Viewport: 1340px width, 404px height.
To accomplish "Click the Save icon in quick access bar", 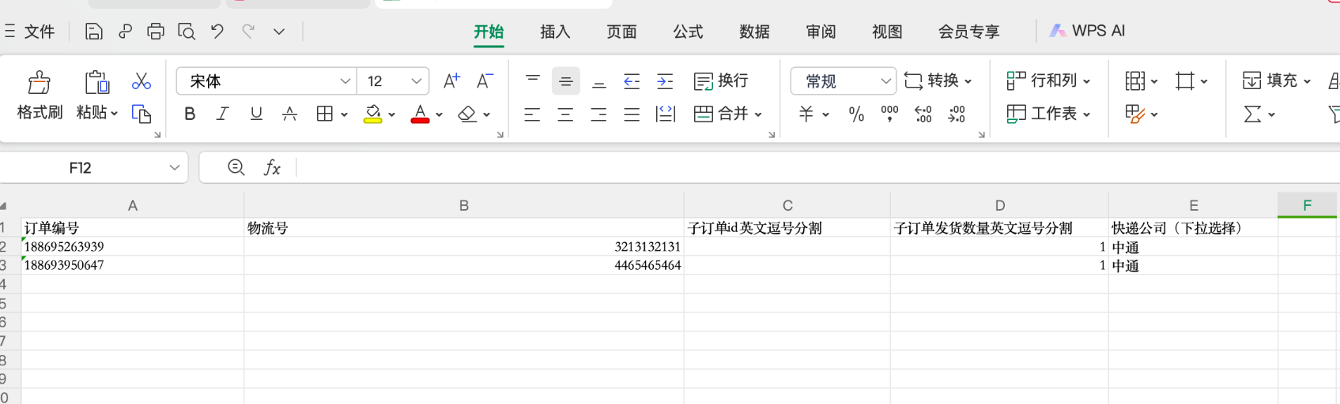I will pyautogui.click(x=93, y=32).
